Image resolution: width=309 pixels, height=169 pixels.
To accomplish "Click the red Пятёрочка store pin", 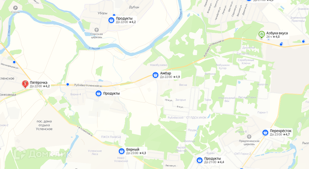I will [25, 84].
